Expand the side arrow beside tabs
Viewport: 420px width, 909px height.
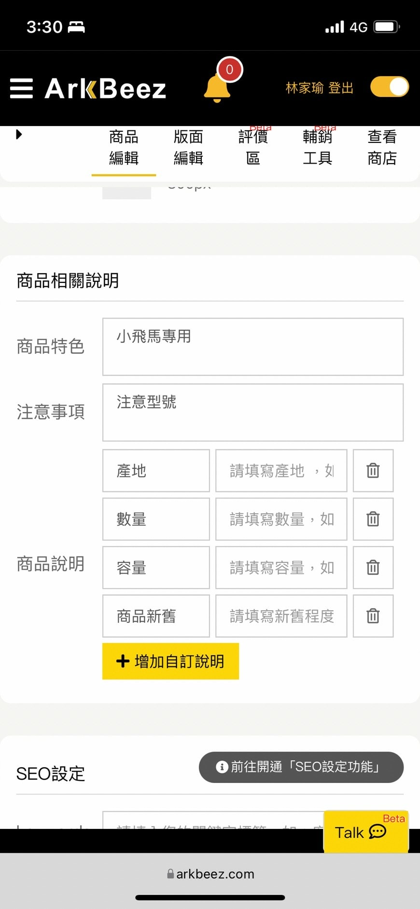[x=19, y=134]
